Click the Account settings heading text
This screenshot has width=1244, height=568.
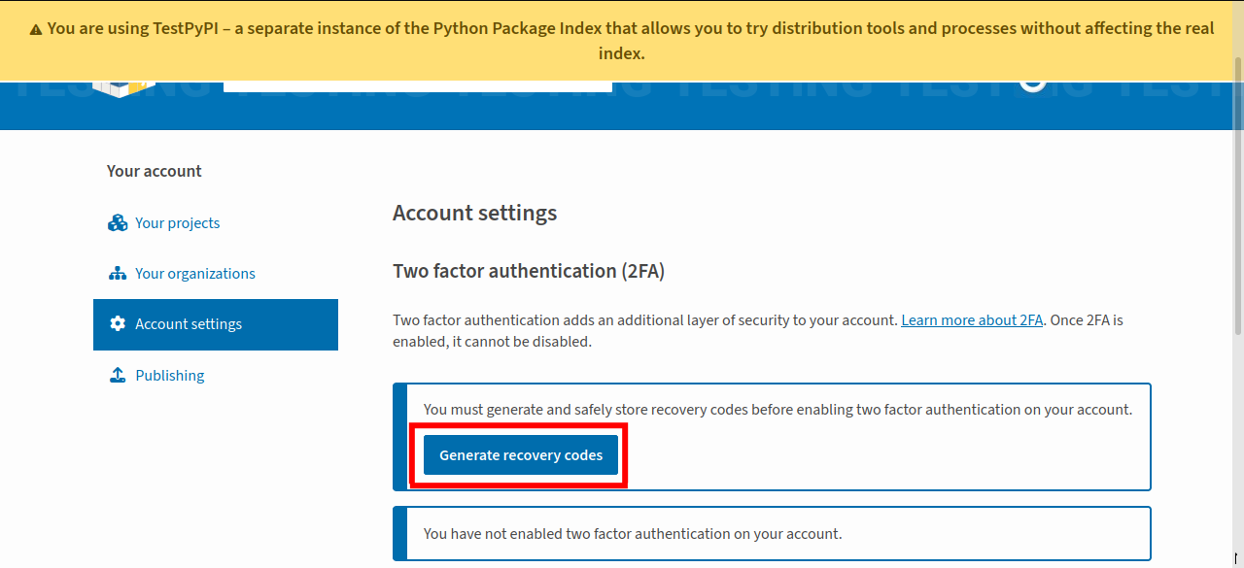475,213
